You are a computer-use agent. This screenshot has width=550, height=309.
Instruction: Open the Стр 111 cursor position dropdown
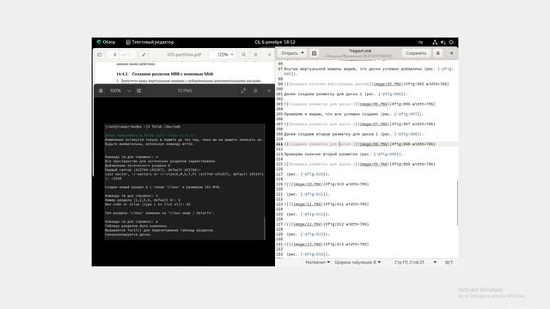(x=415, y=262)
